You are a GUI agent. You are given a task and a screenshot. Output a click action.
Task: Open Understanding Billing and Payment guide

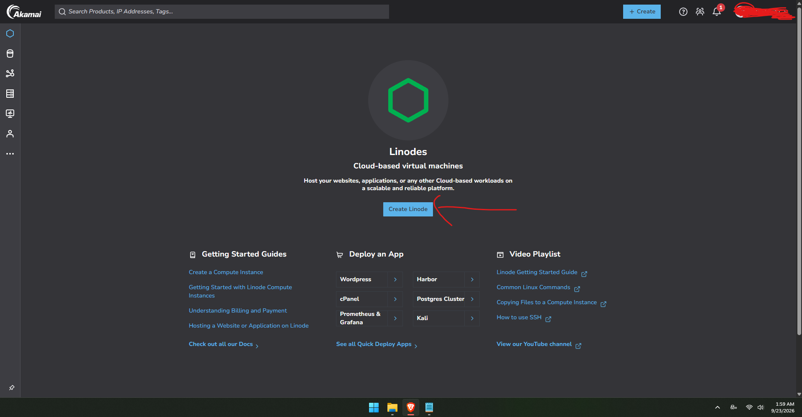(238, 311)
